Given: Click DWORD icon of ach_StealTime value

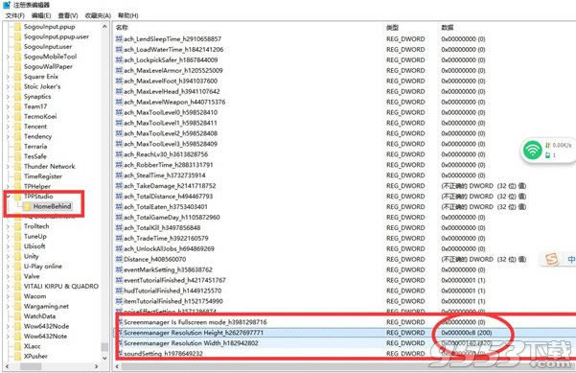Looking at the screenshot, I should point(119,175).
